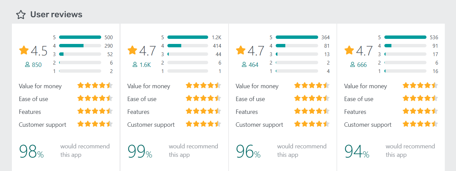Click the 1-star bar showing 16 reviews
This screenshot has height=171, width=456.
click(x=405, y=71)
